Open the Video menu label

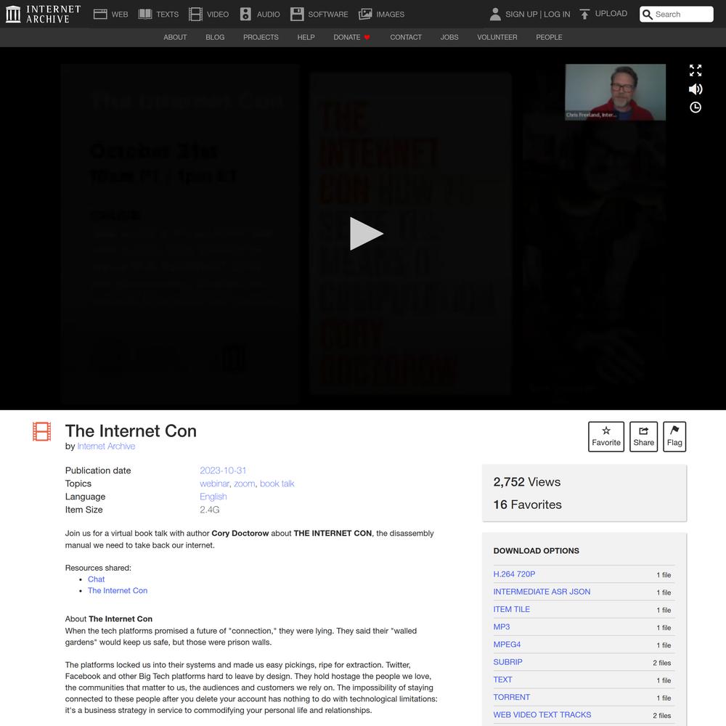(x=218, y=15)
